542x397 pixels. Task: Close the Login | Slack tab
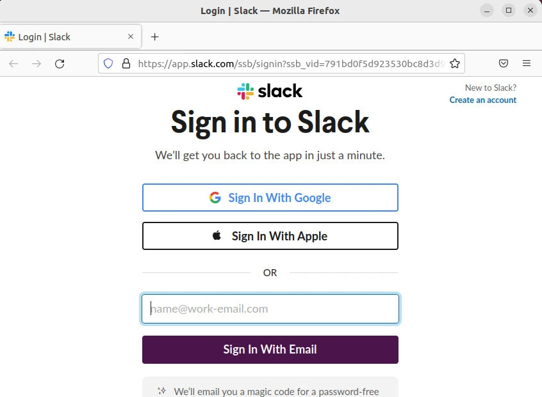point(131,37)
